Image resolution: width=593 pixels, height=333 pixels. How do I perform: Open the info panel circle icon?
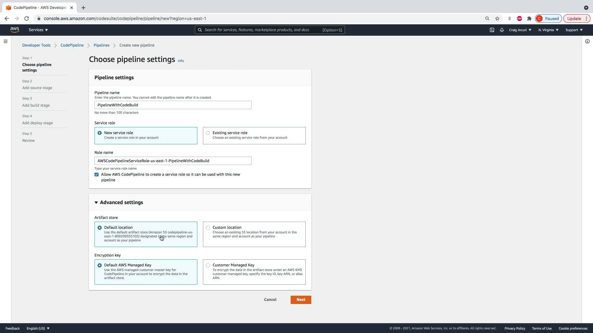[x=587, y=41]
